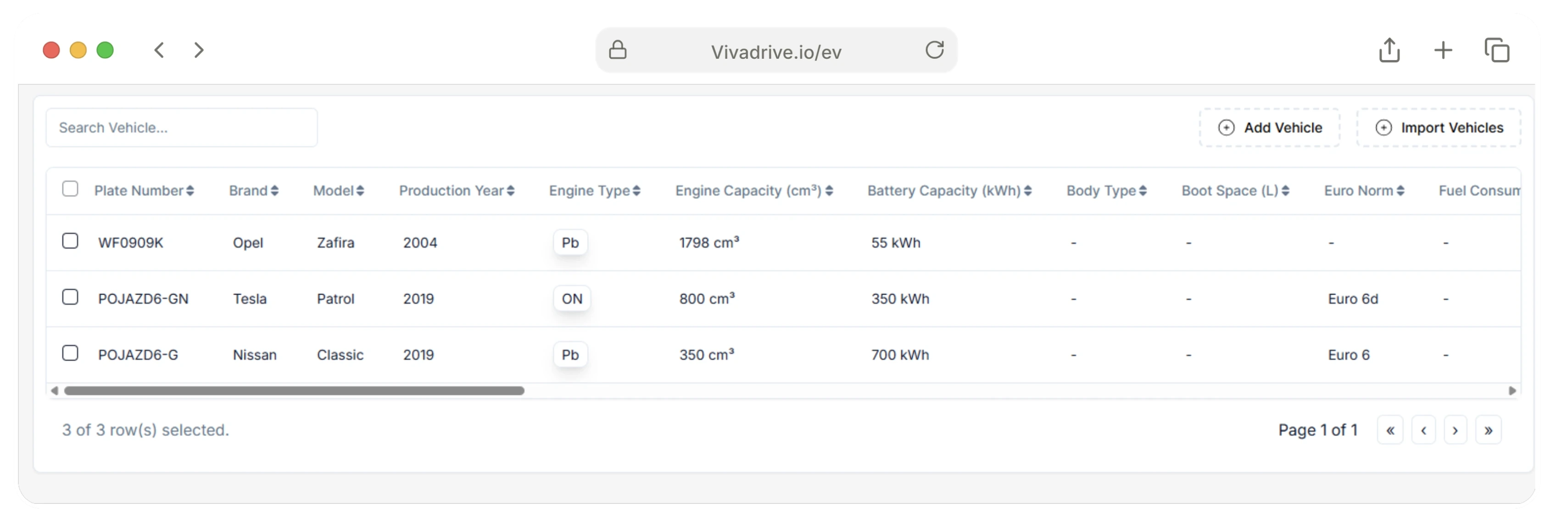Jump to last page button

1489,430
